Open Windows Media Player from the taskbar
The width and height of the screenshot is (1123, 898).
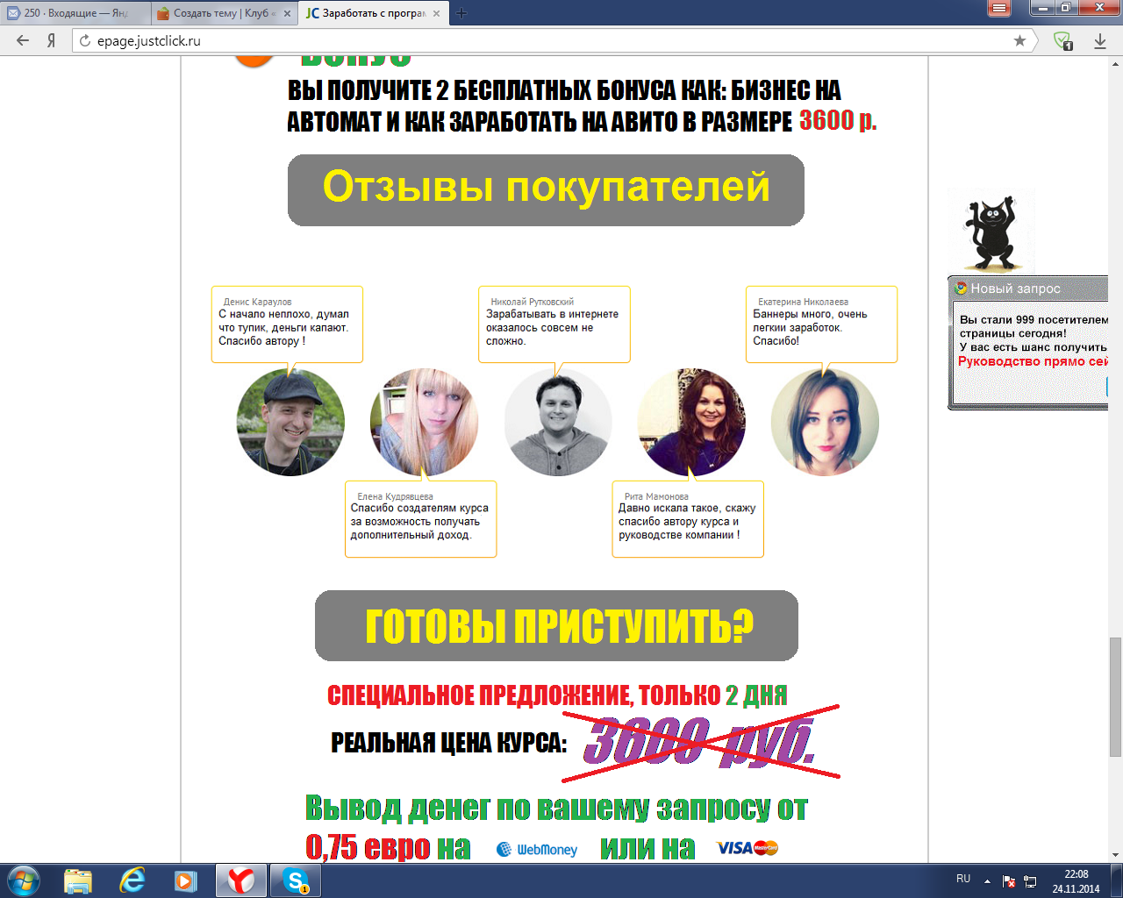click(185, 880)
